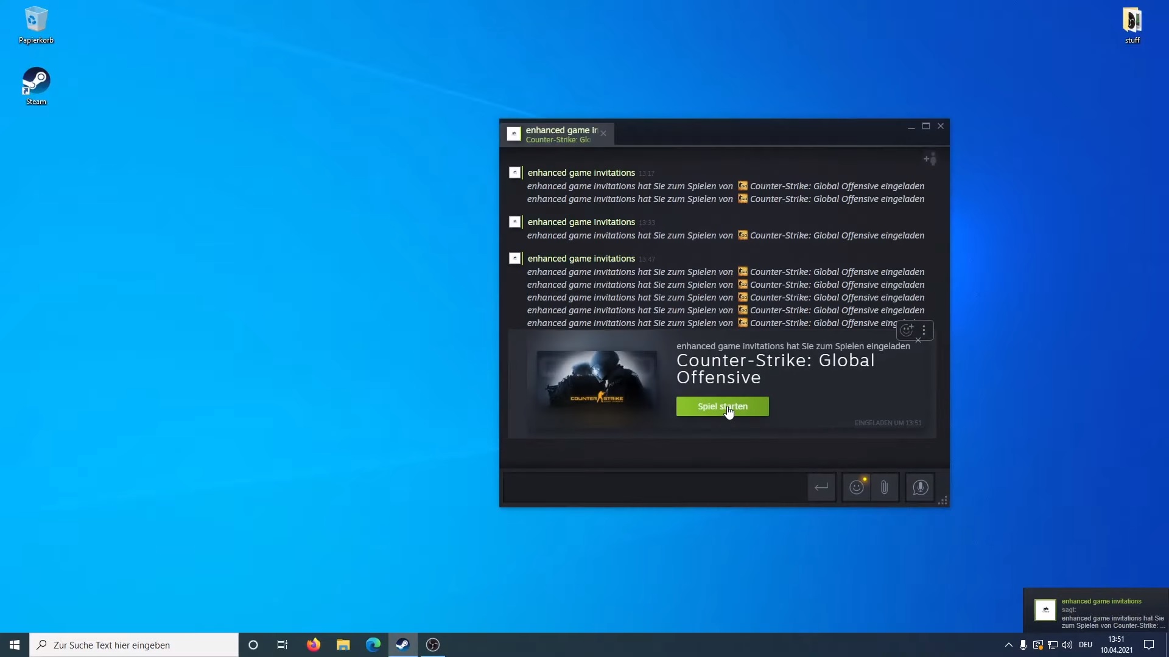
Task: Start voice chat with the microphone button
Action: 920,487
